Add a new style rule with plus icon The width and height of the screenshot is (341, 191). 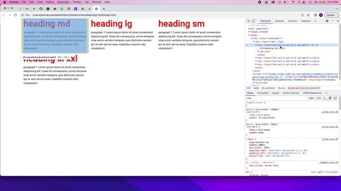[324, 98]
